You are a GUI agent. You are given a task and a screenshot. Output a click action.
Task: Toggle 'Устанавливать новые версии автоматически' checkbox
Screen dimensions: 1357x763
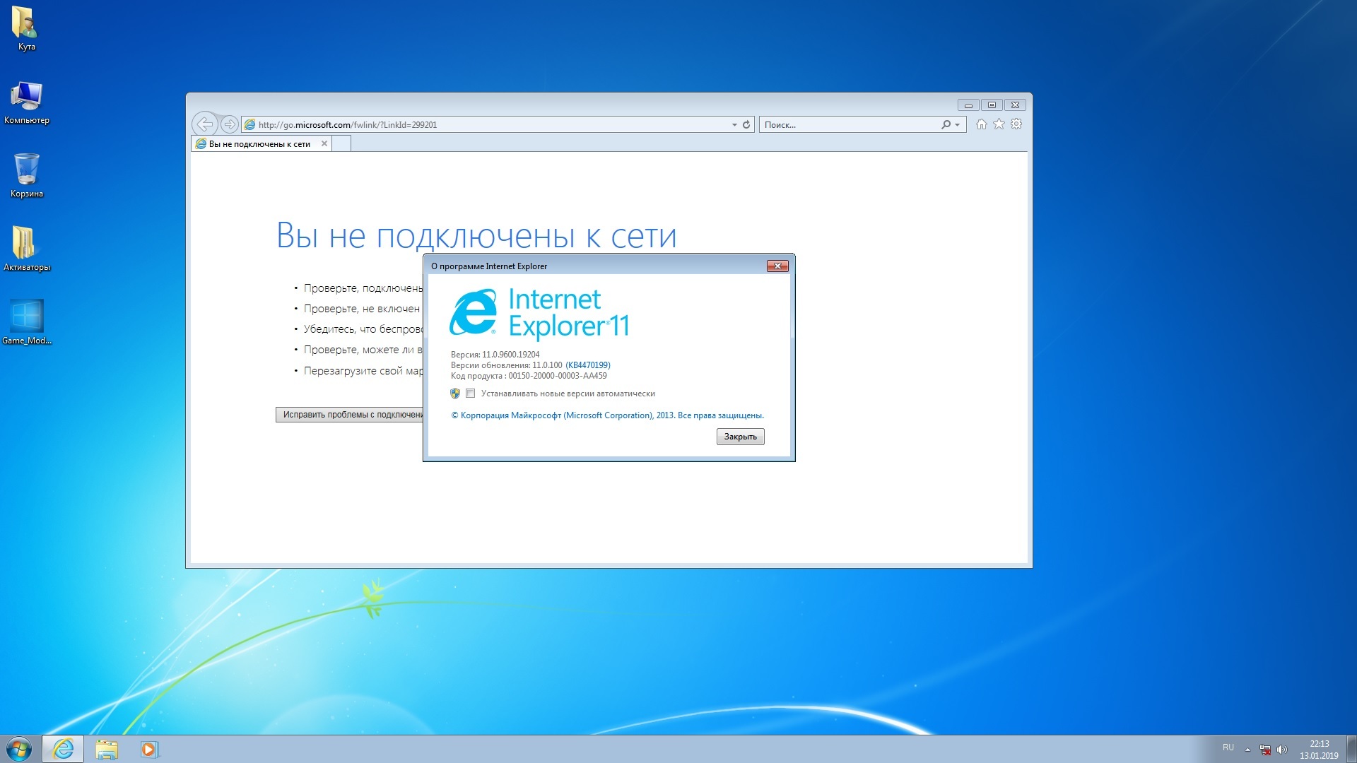470,394
